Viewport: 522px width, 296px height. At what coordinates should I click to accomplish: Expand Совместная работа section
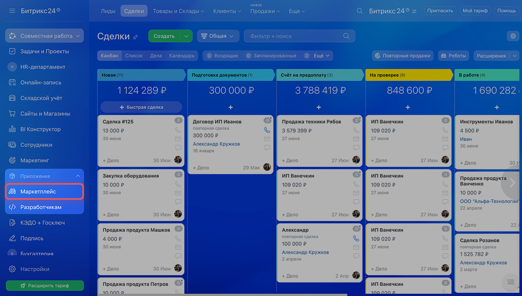coord(44,36)
